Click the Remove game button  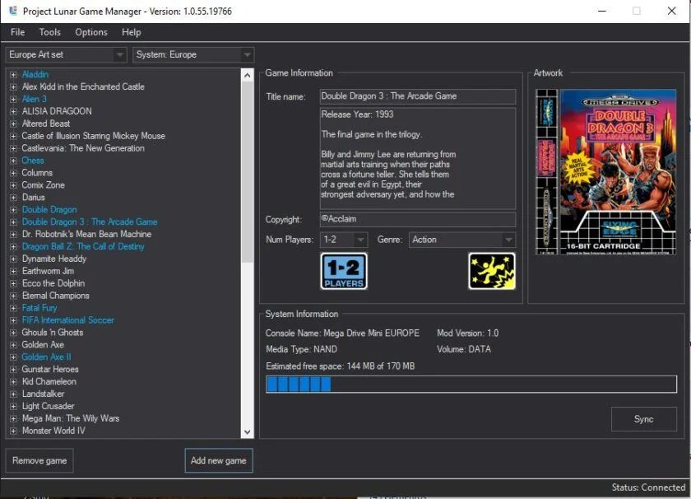(x=39, y=460)
